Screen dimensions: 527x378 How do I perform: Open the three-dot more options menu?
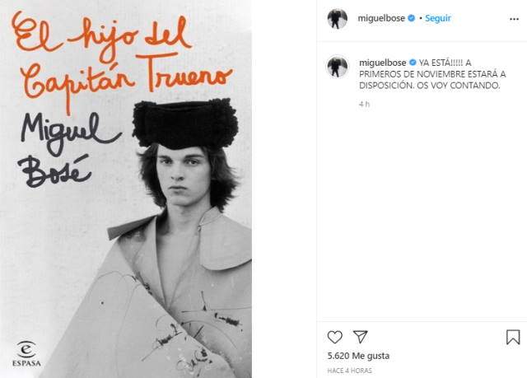coord(514,19)
